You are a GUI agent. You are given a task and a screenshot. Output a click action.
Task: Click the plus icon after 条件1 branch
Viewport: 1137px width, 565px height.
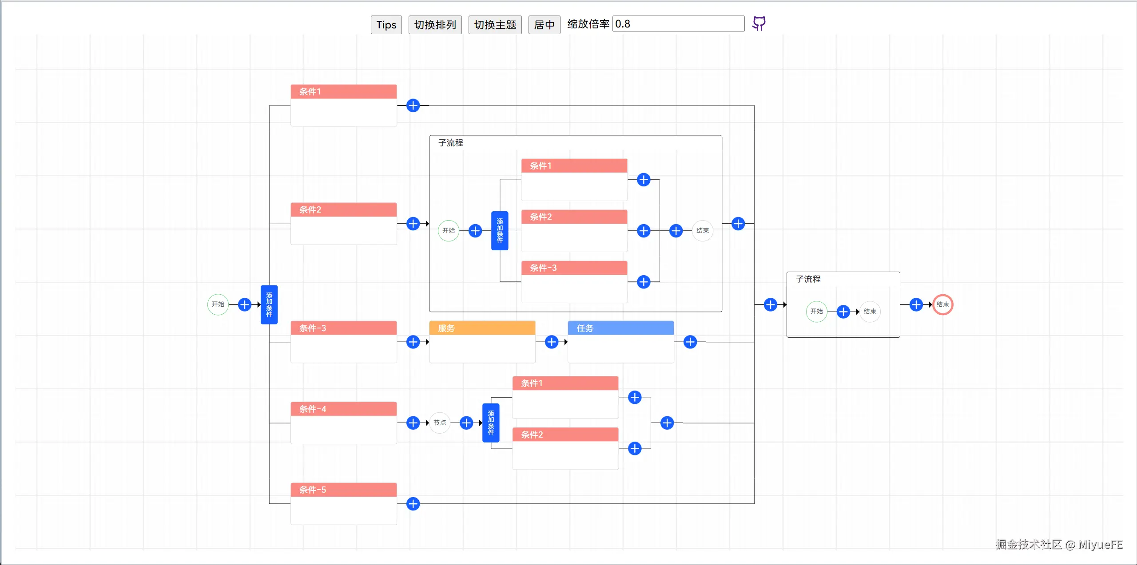tap(413, 106)
